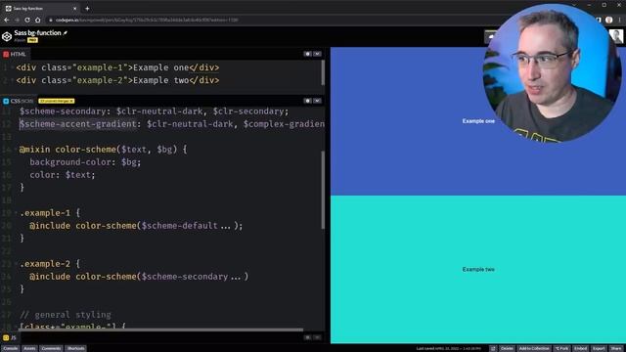Close the Sass bg-function browser tab

pyautogui.click(x=74, y=9)
